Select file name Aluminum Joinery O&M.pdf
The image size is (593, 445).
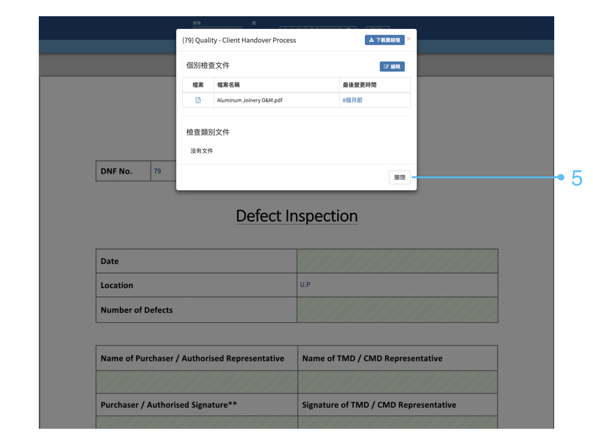point(250,100)
